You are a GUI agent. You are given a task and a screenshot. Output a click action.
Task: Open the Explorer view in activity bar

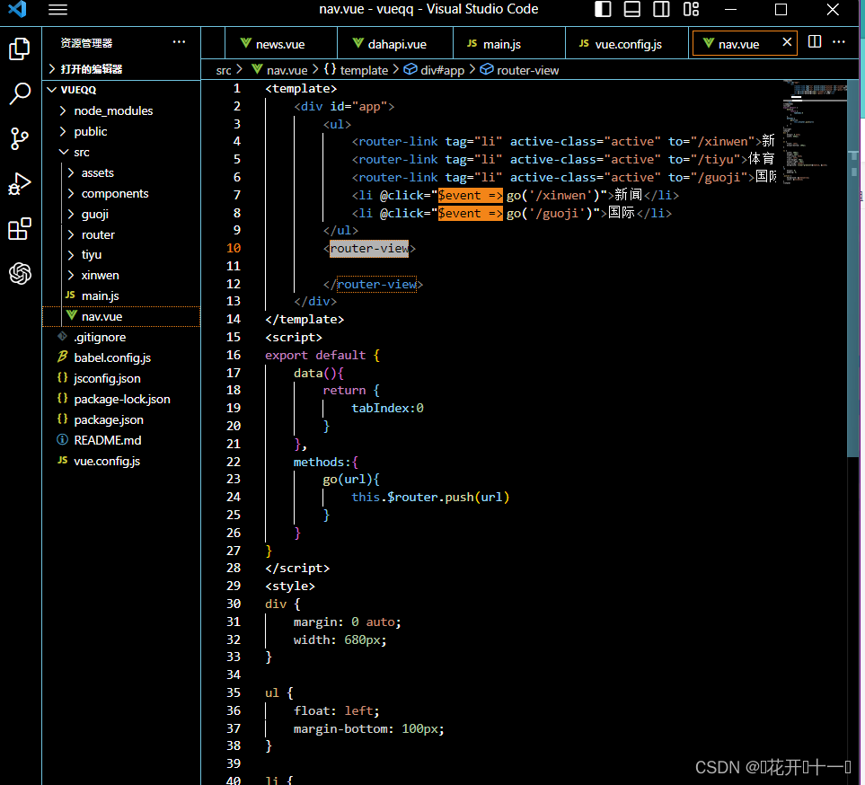click(x=20, y=49)
